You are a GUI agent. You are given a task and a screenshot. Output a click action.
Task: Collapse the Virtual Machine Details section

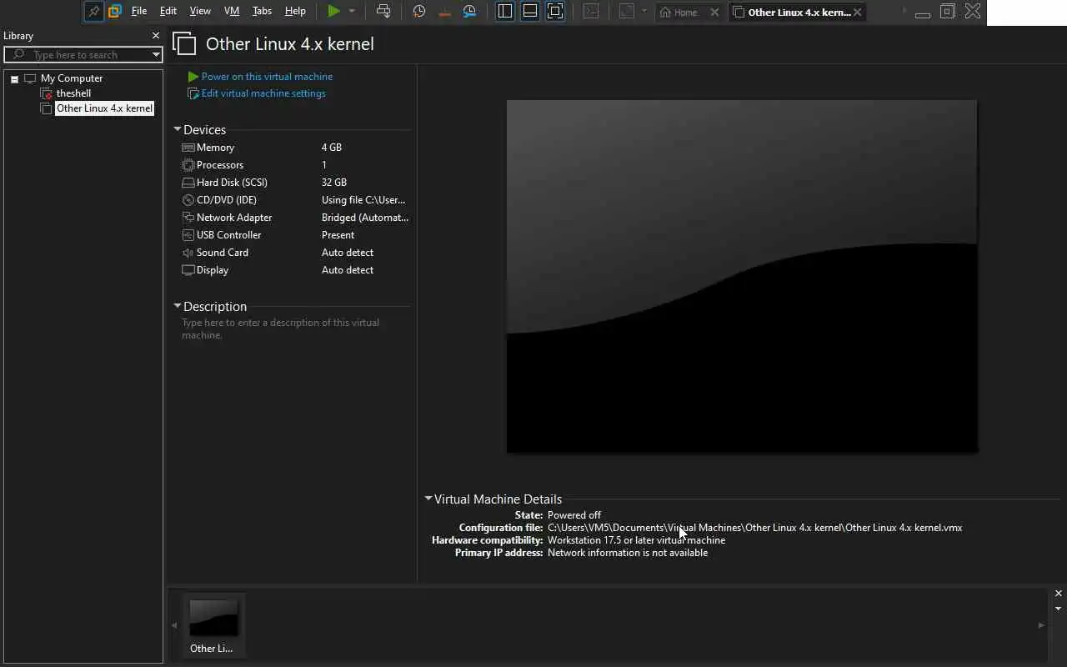[428, 499]
